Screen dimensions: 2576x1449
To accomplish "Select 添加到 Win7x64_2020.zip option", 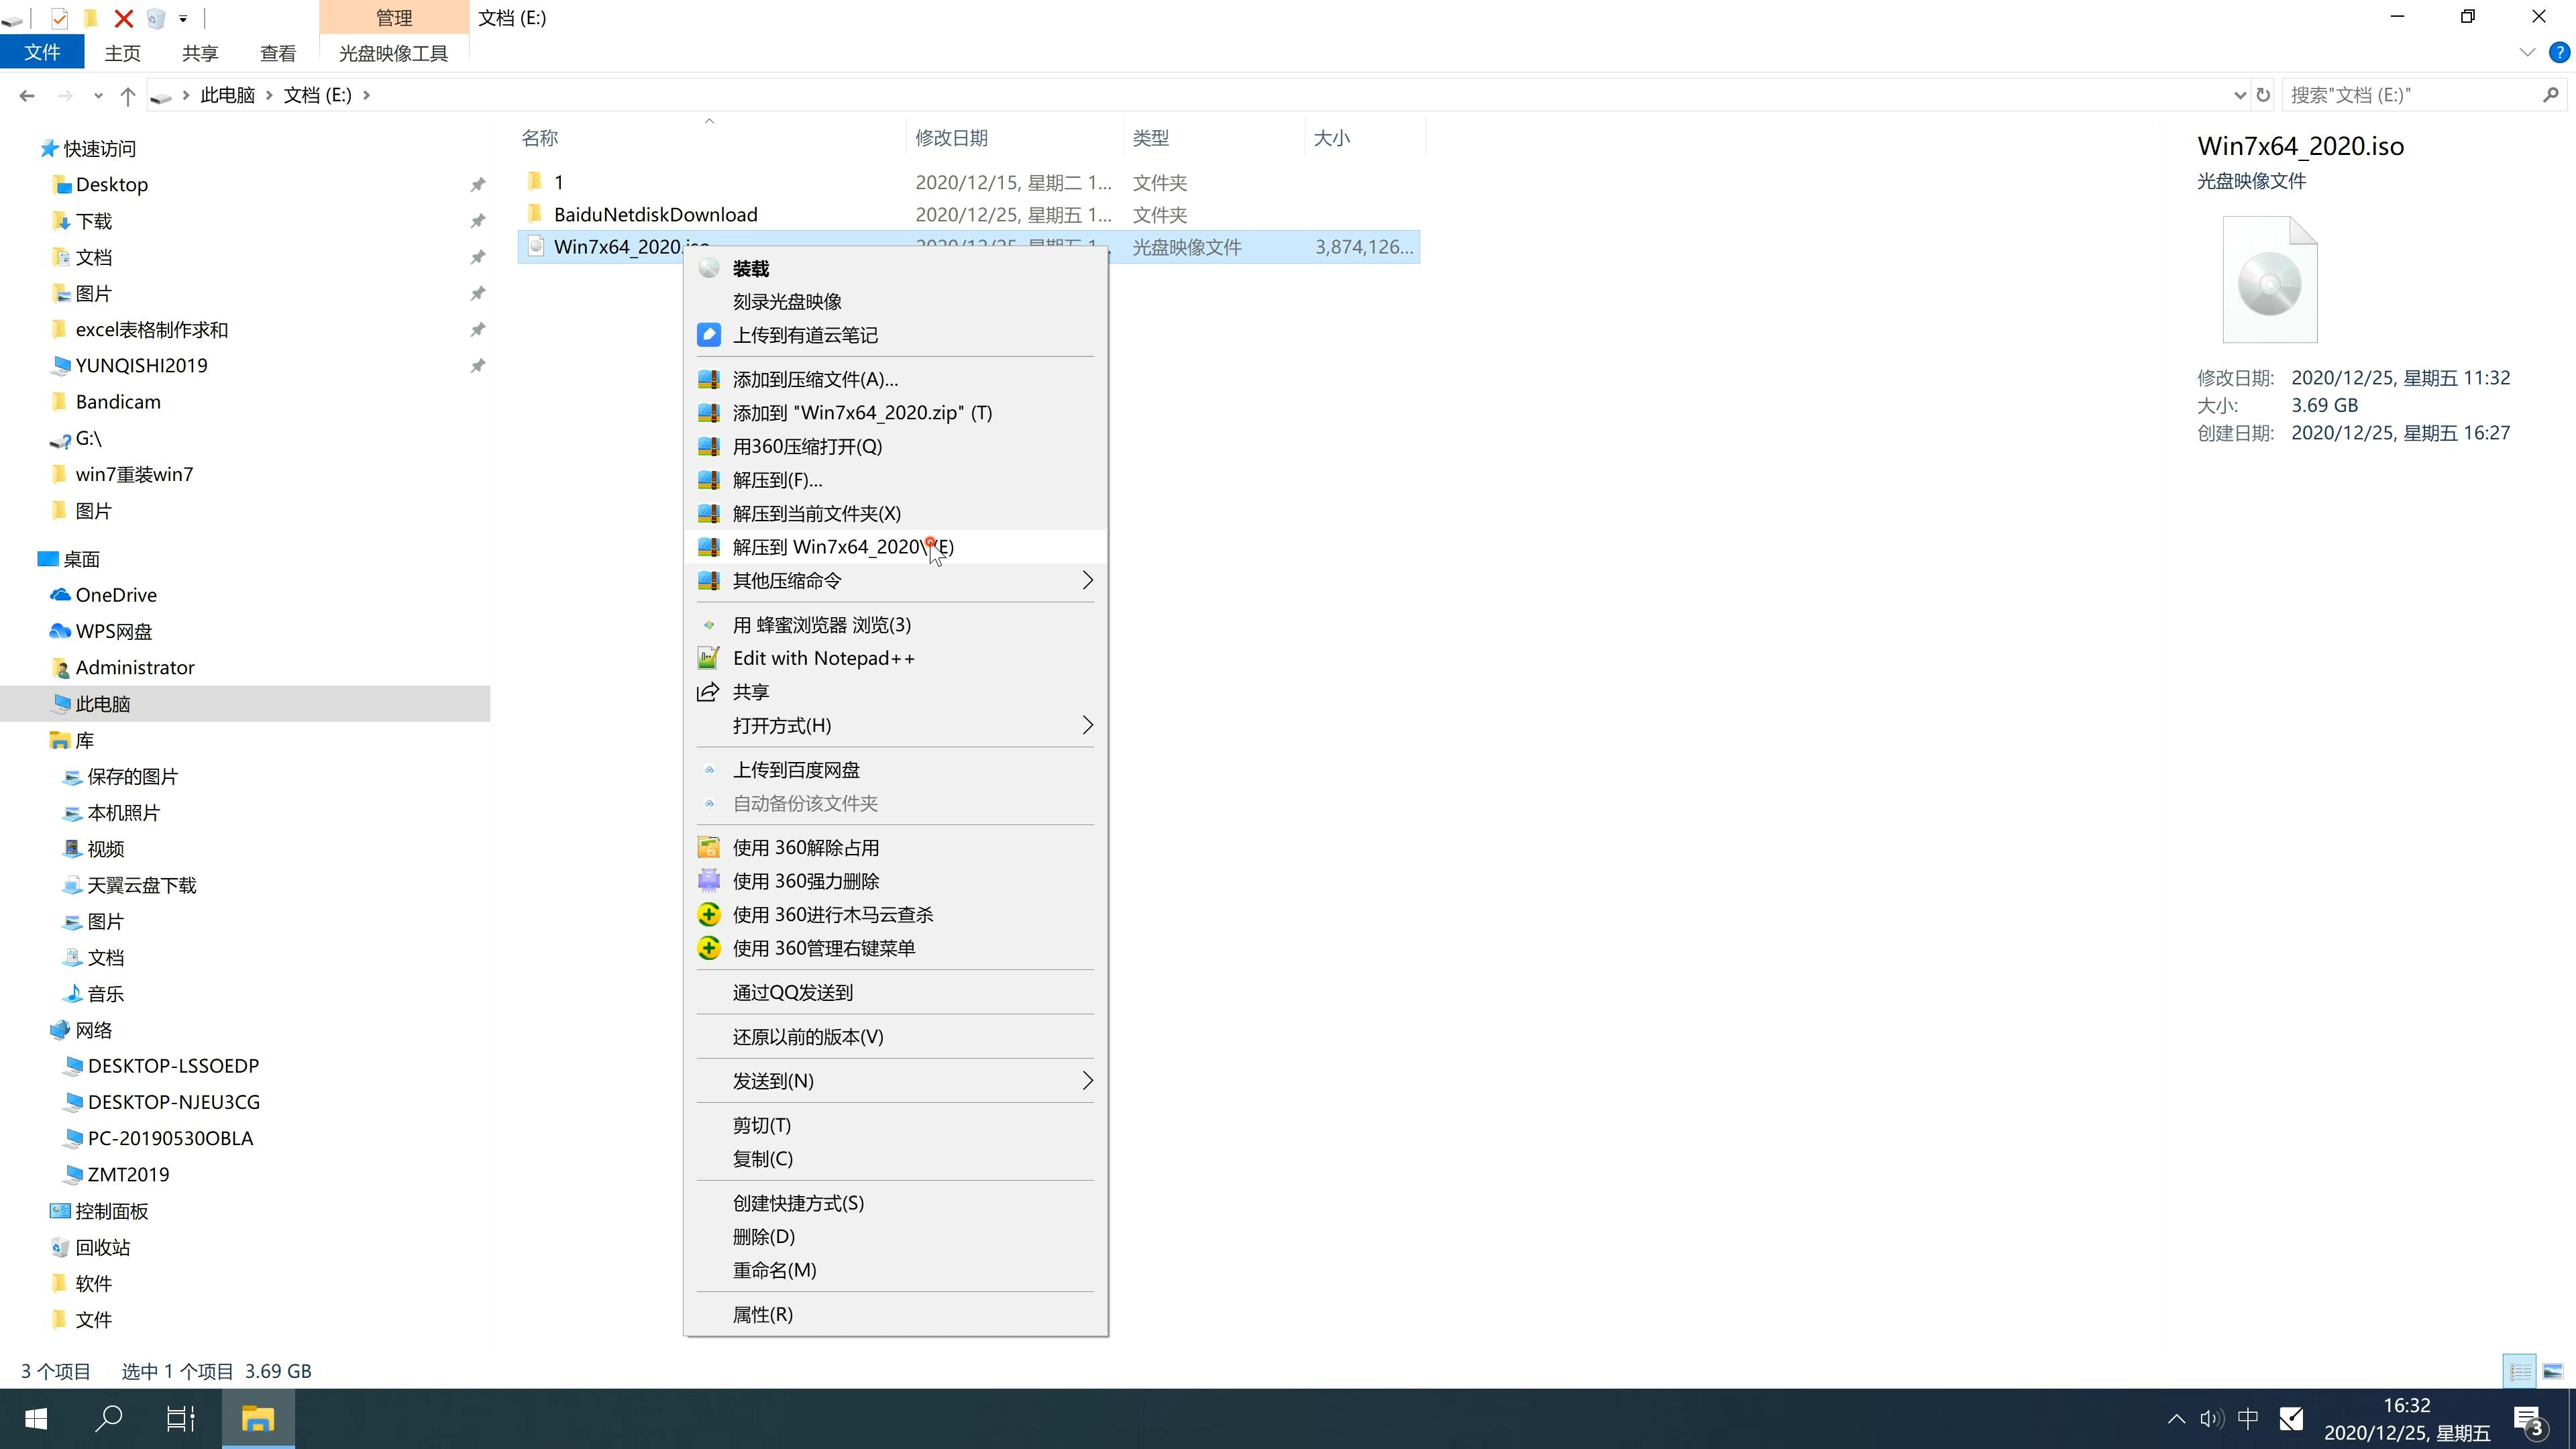I will (x=861, y=413).
